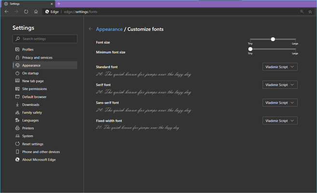Open Downloads settings
This screenshot has height=193, width=317.
45,105
